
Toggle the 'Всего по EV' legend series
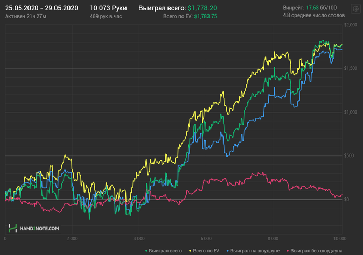(204, 251)
